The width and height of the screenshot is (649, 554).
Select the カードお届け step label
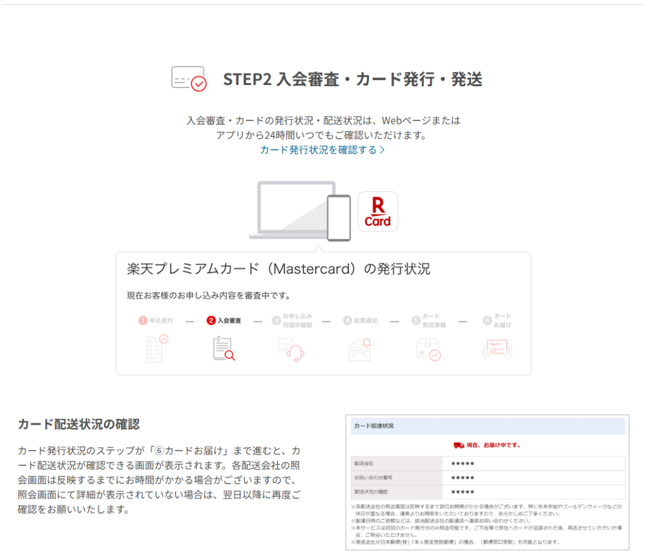(x=503, y=321)
